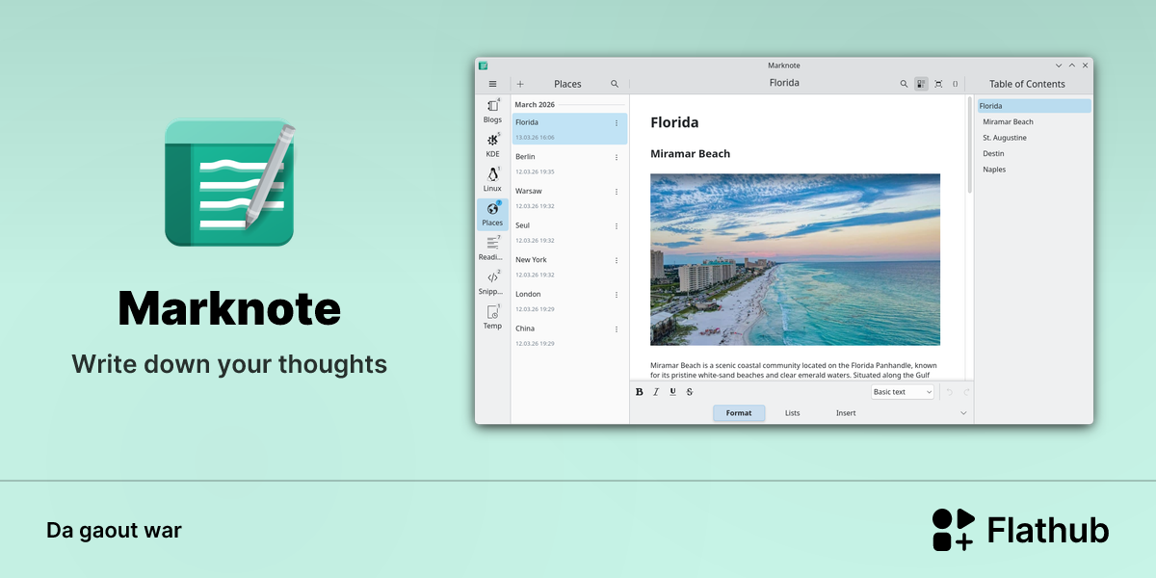The image size is (1156, 578).
Task: Jump to St. Augustine in contents
Action: (x=1005, y=138)
